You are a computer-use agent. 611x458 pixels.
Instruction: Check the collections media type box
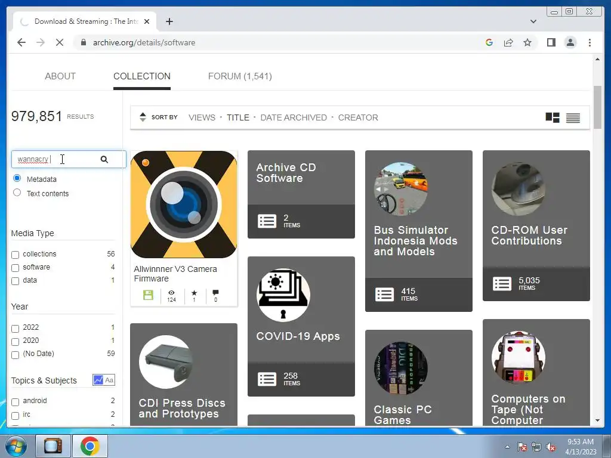15,255
